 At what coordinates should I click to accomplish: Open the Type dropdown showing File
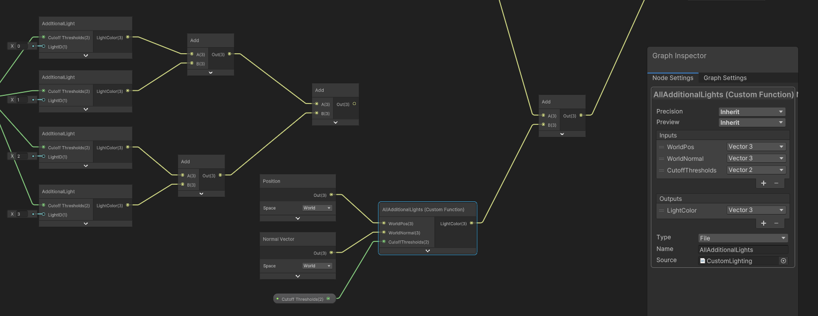click(x=743, y=238)
